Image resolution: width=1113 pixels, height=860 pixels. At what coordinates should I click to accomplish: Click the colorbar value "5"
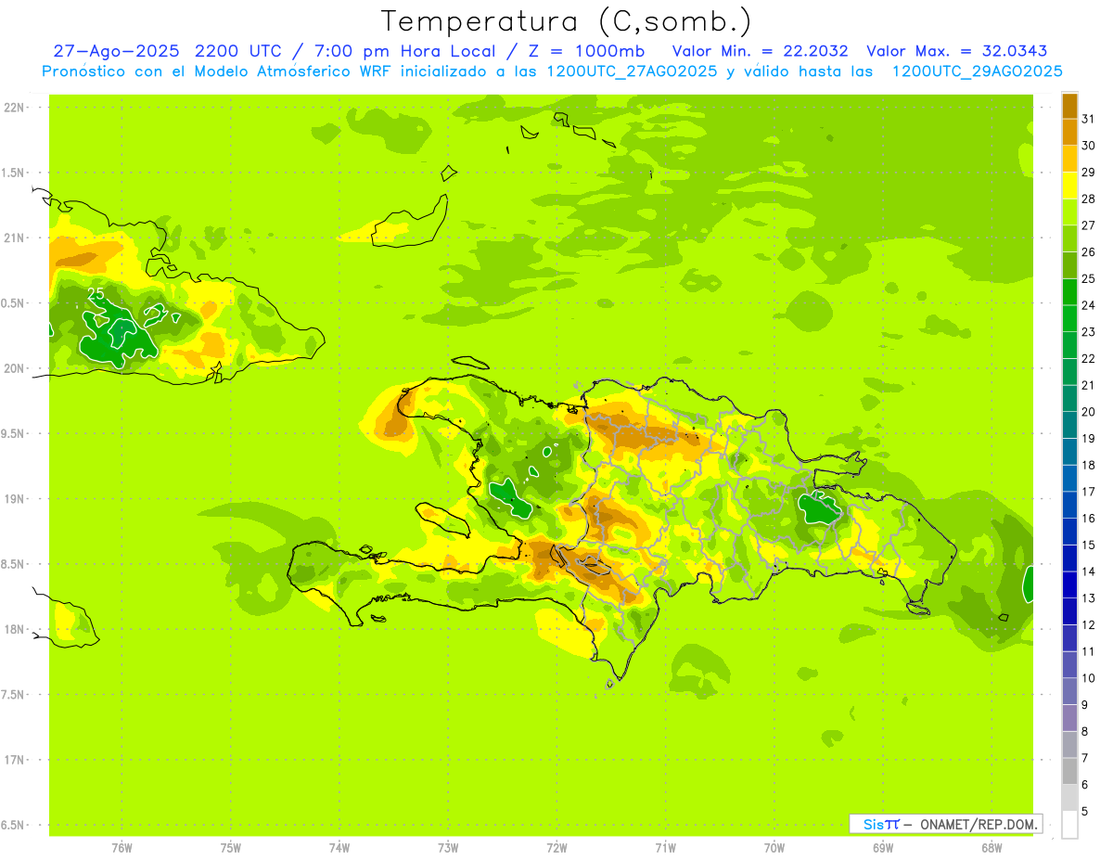pos(1084,812)
